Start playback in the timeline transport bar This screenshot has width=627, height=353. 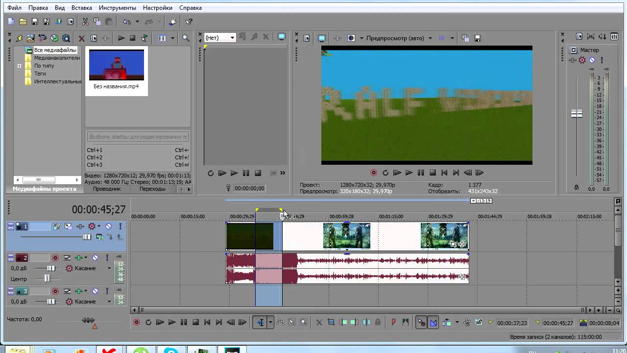pyautogui.click(x=171, y=322)
